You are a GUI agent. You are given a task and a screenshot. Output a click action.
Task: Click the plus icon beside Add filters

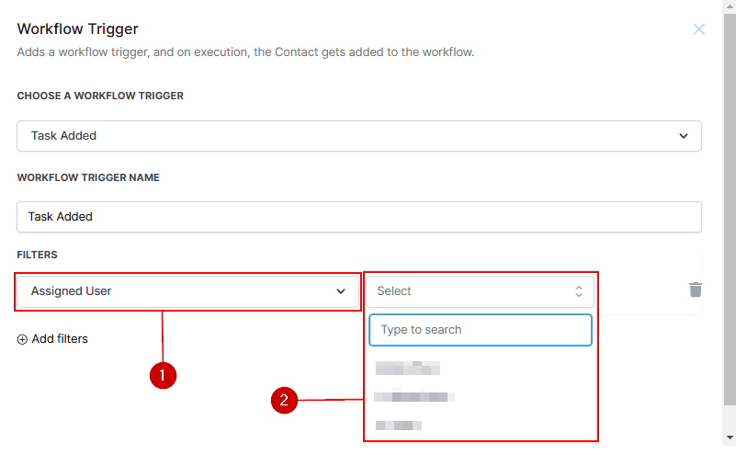pos(22,339)
